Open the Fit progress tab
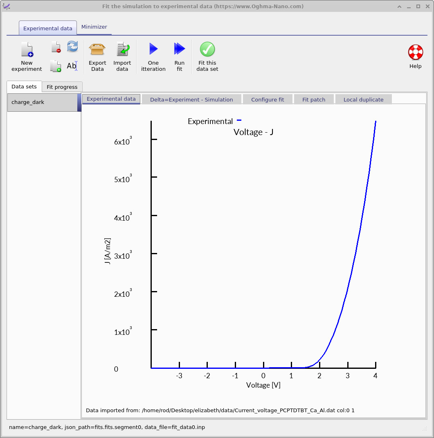 (x=62, y=87)
